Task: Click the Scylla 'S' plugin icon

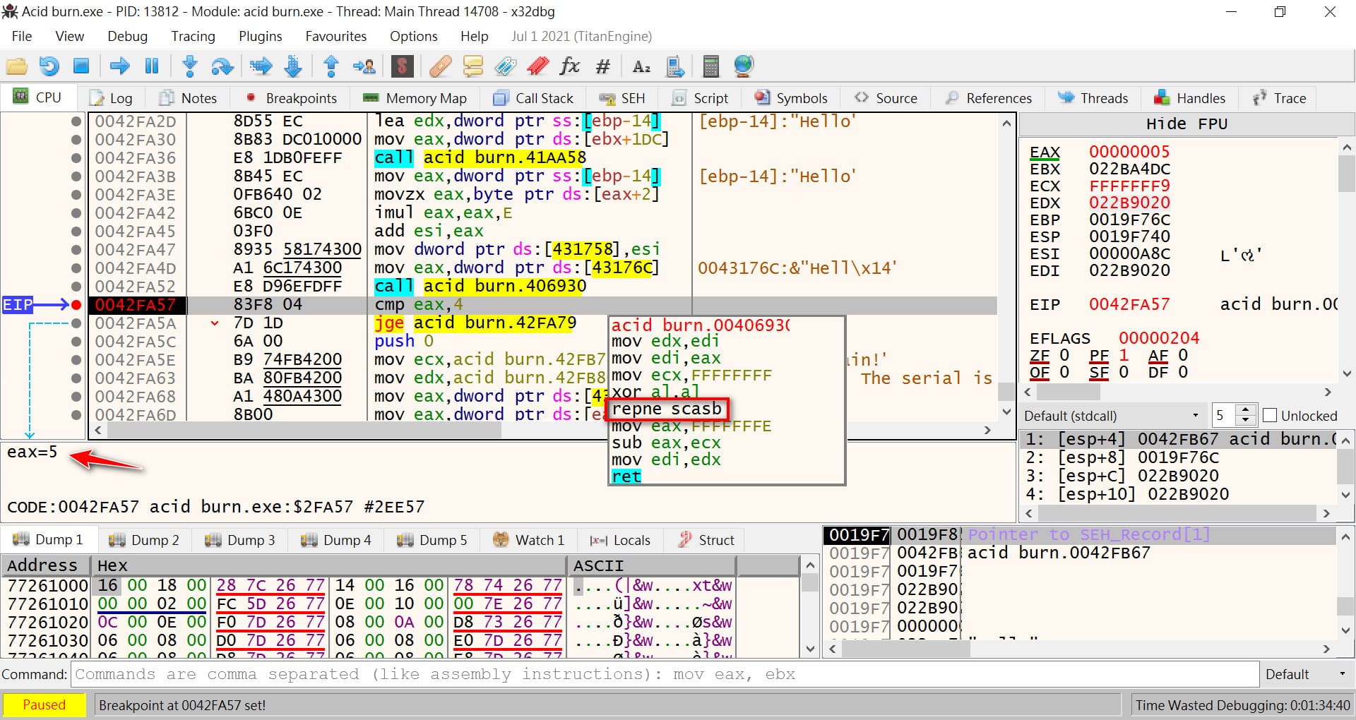Action: [x=402, y=66]
